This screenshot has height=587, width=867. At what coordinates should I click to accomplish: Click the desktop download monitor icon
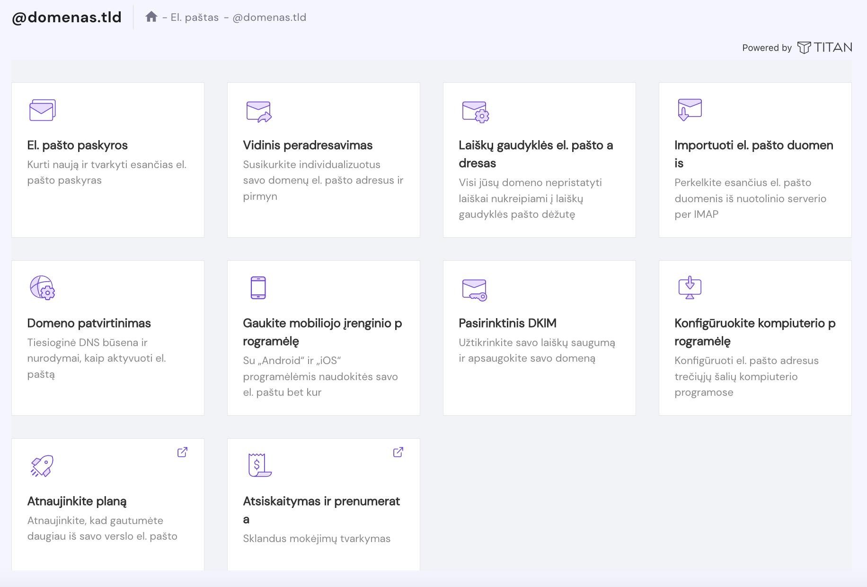pos(690,288)
